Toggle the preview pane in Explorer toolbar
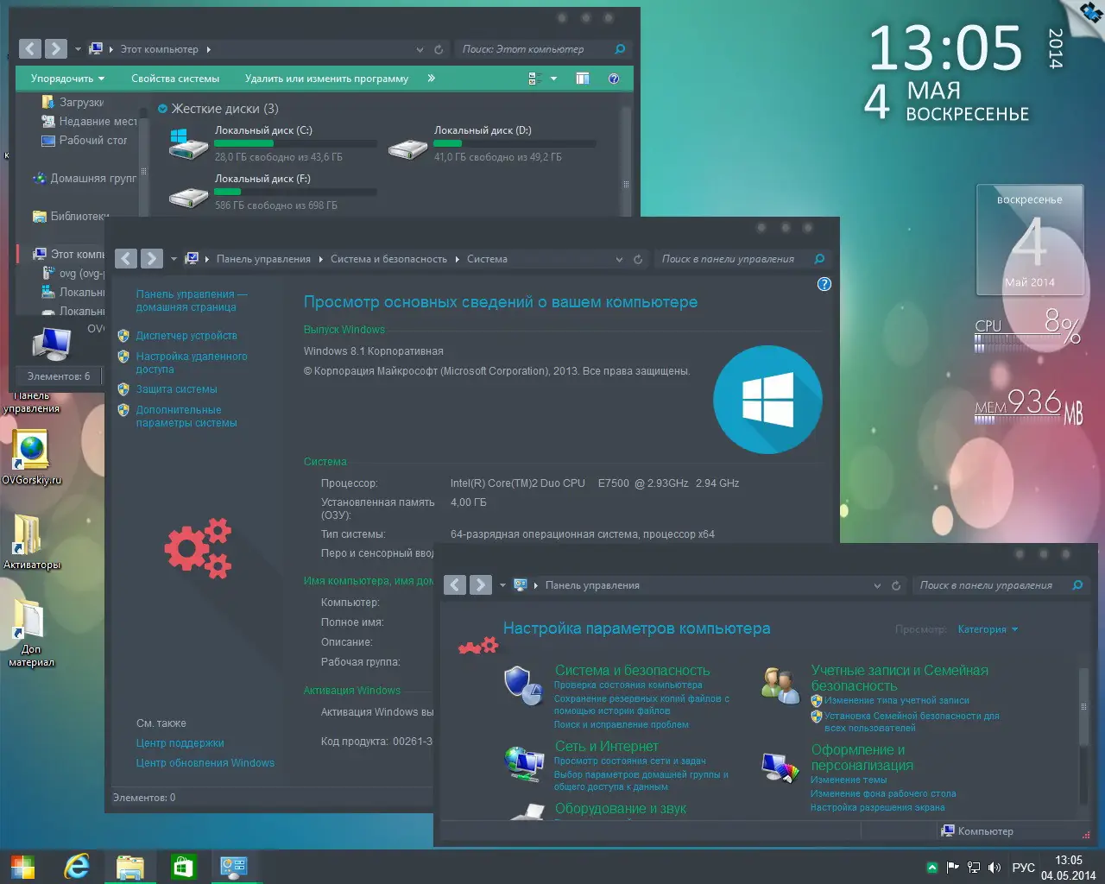The image size is (1105, 884). click(x=583, y=79)
